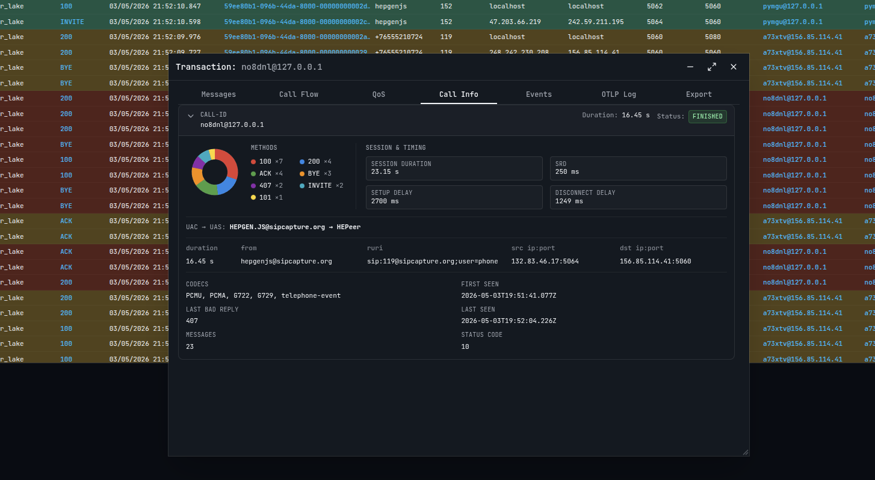Click the INVITE method in the table
This screenshot has width=875, height=480.
pos(72,22)
